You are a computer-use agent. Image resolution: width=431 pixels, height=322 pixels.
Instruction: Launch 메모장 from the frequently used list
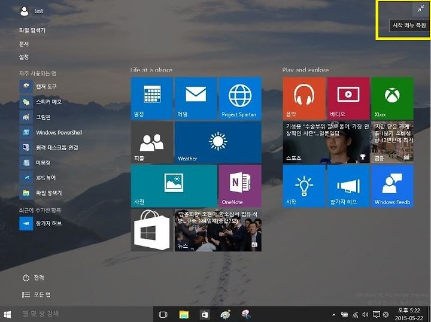(35, 163)
